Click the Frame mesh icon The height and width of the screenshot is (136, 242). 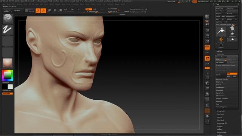click(x=207, y=77)
